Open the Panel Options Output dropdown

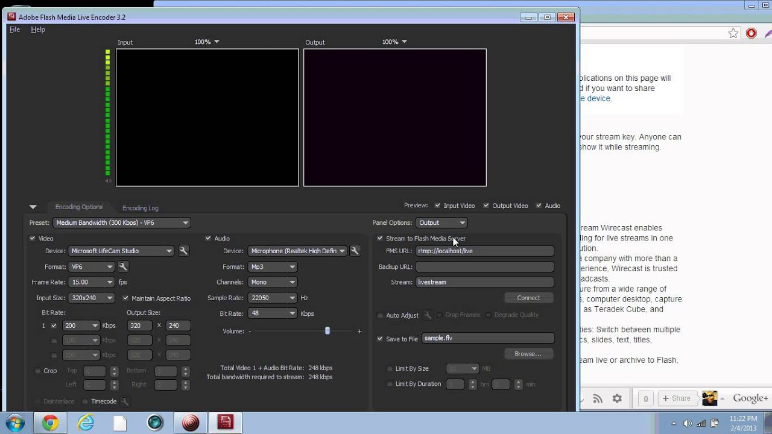click(441, 222)
